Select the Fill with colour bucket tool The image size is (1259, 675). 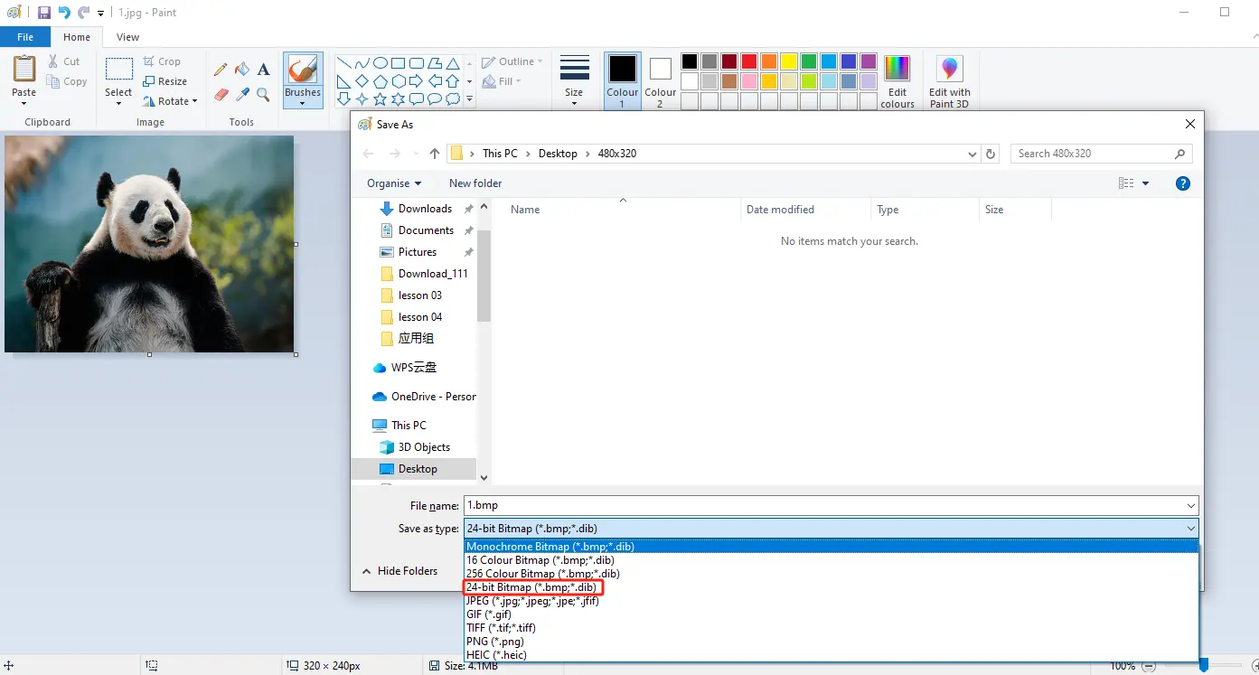(x=242, y=70)
